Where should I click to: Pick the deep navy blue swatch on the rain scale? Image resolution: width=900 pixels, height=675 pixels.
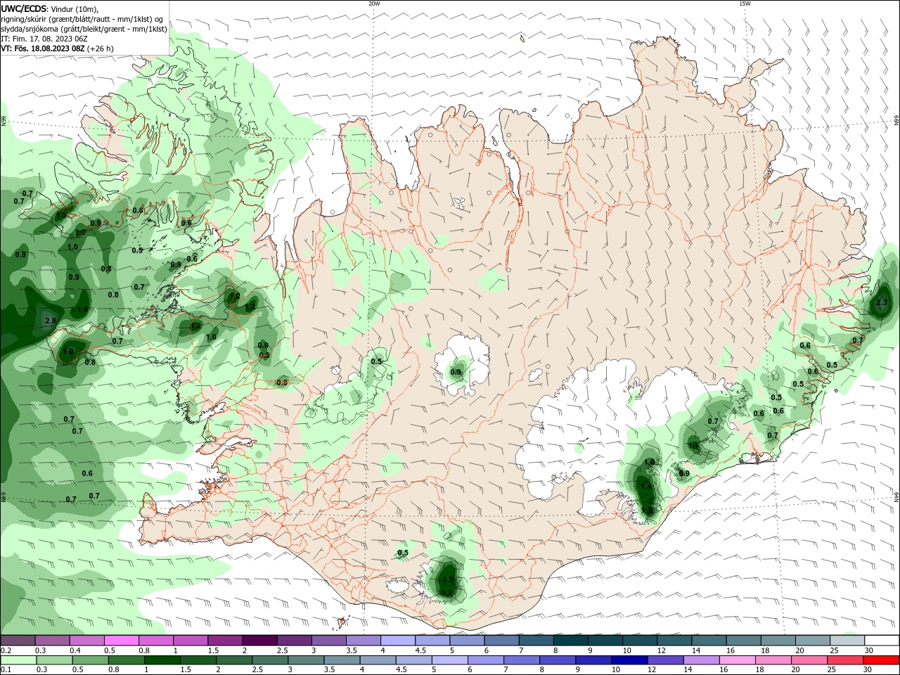pos(629,661)
